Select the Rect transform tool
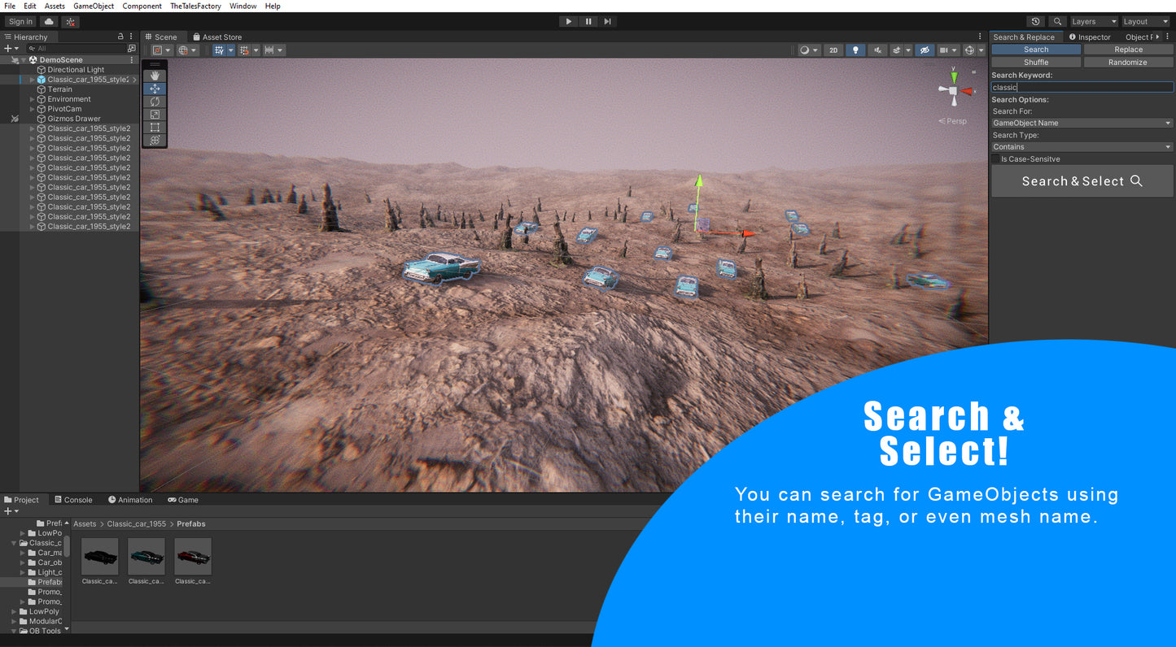Viewport: 1176px width, 647px height. [x=155, y=128]
